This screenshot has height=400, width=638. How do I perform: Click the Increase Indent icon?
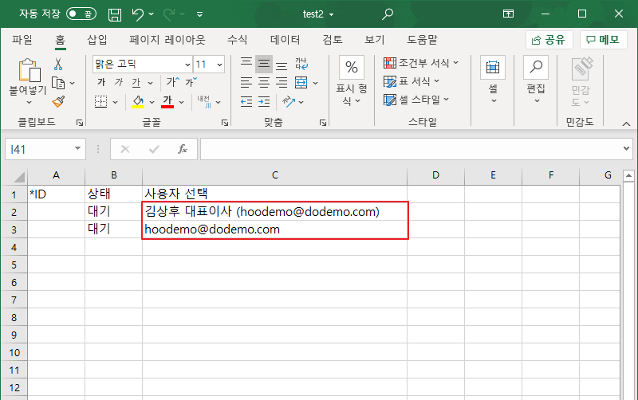264,101
